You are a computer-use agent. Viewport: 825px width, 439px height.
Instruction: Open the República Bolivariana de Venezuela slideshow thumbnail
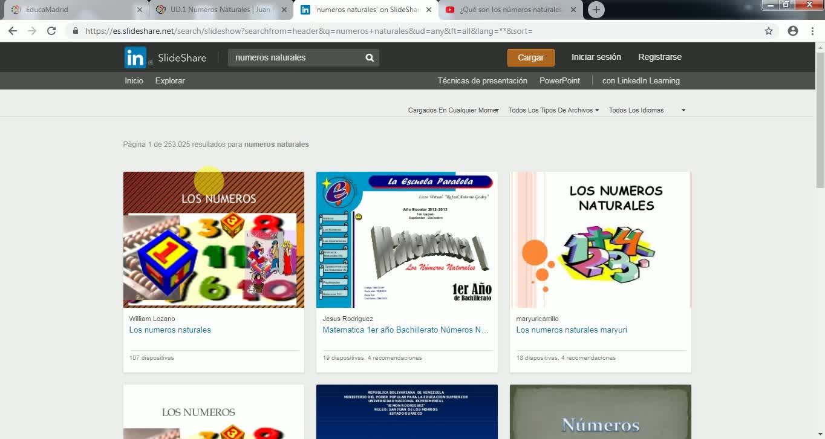tap(407, 412)
